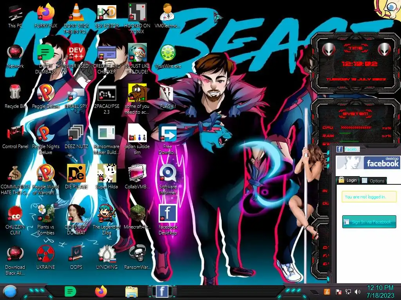Click the volume speaker tray icon
This screenshot has width=401, height=300.
(358, 291)
